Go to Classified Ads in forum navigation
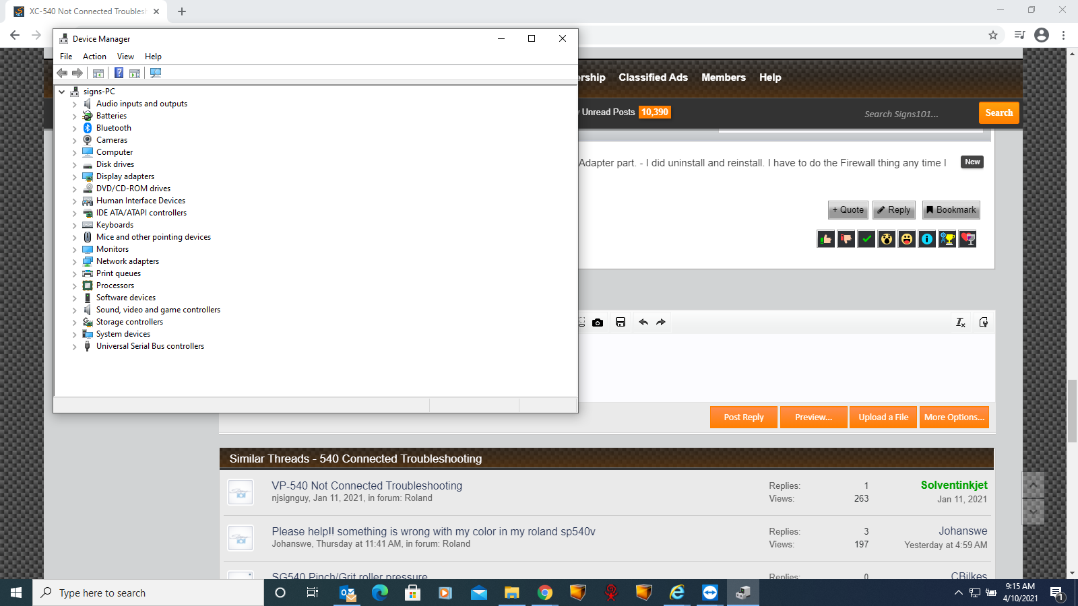The width and height of the screenshot is (1078, 606). (653, 77)
